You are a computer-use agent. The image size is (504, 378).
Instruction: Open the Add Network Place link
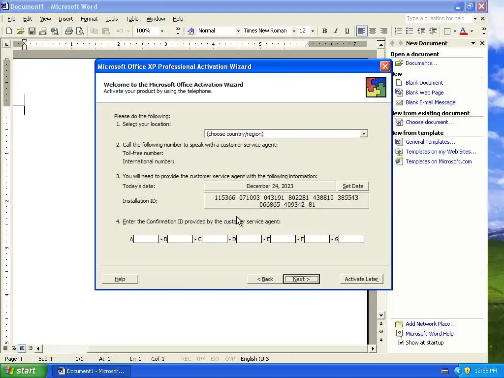coord(430,324)
